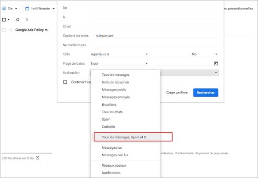
Task: Click the person icon on De filter
Action: [4, 8]
